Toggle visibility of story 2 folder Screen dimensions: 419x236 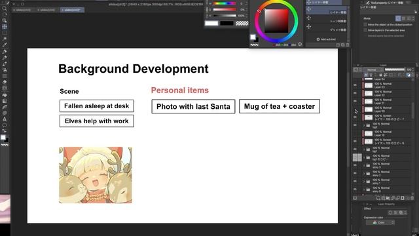tap(355, 174)
